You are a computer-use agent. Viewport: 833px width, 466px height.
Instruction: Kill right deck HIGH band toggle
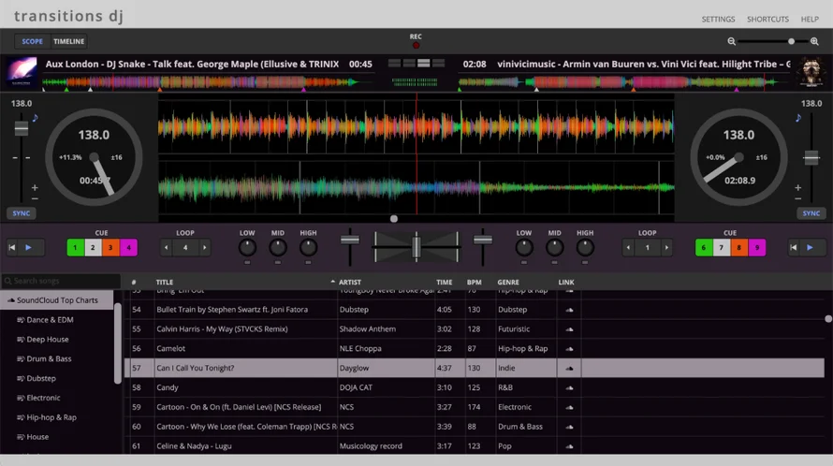pyautogui.click(x=585, y=263)
